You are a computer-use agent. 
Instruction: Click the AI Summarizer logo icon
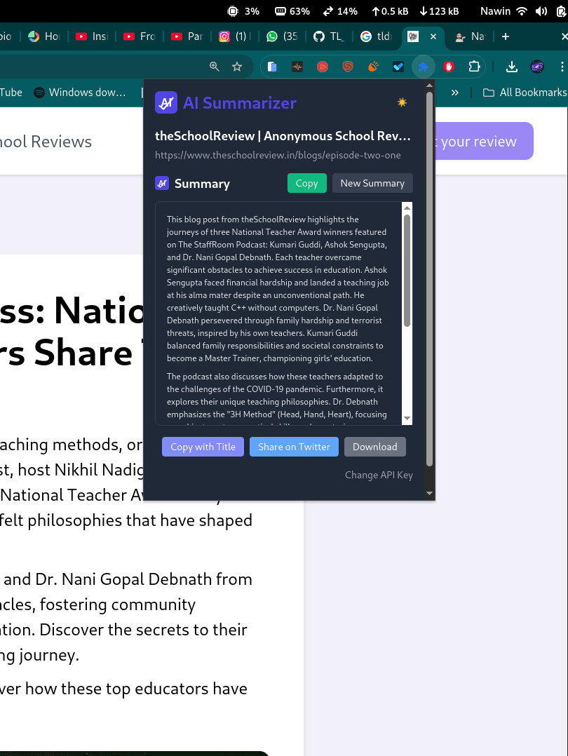click(x=166, y=102)
